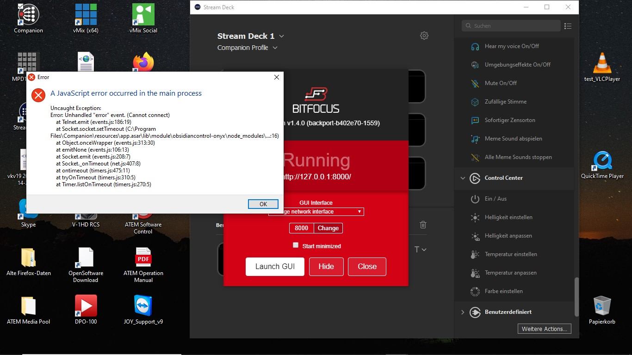
Task: Open the test_VLCPlayer desktop icon
Action: [x=602, y=67]
